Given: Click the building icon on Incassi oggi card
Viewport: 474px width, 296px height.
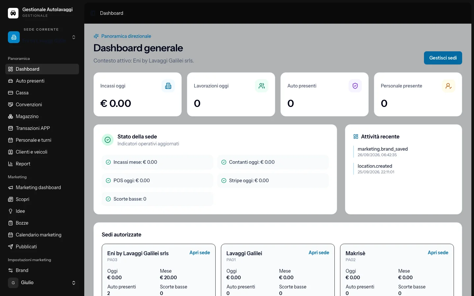Looking at the screenshot, I should (168, 86).
